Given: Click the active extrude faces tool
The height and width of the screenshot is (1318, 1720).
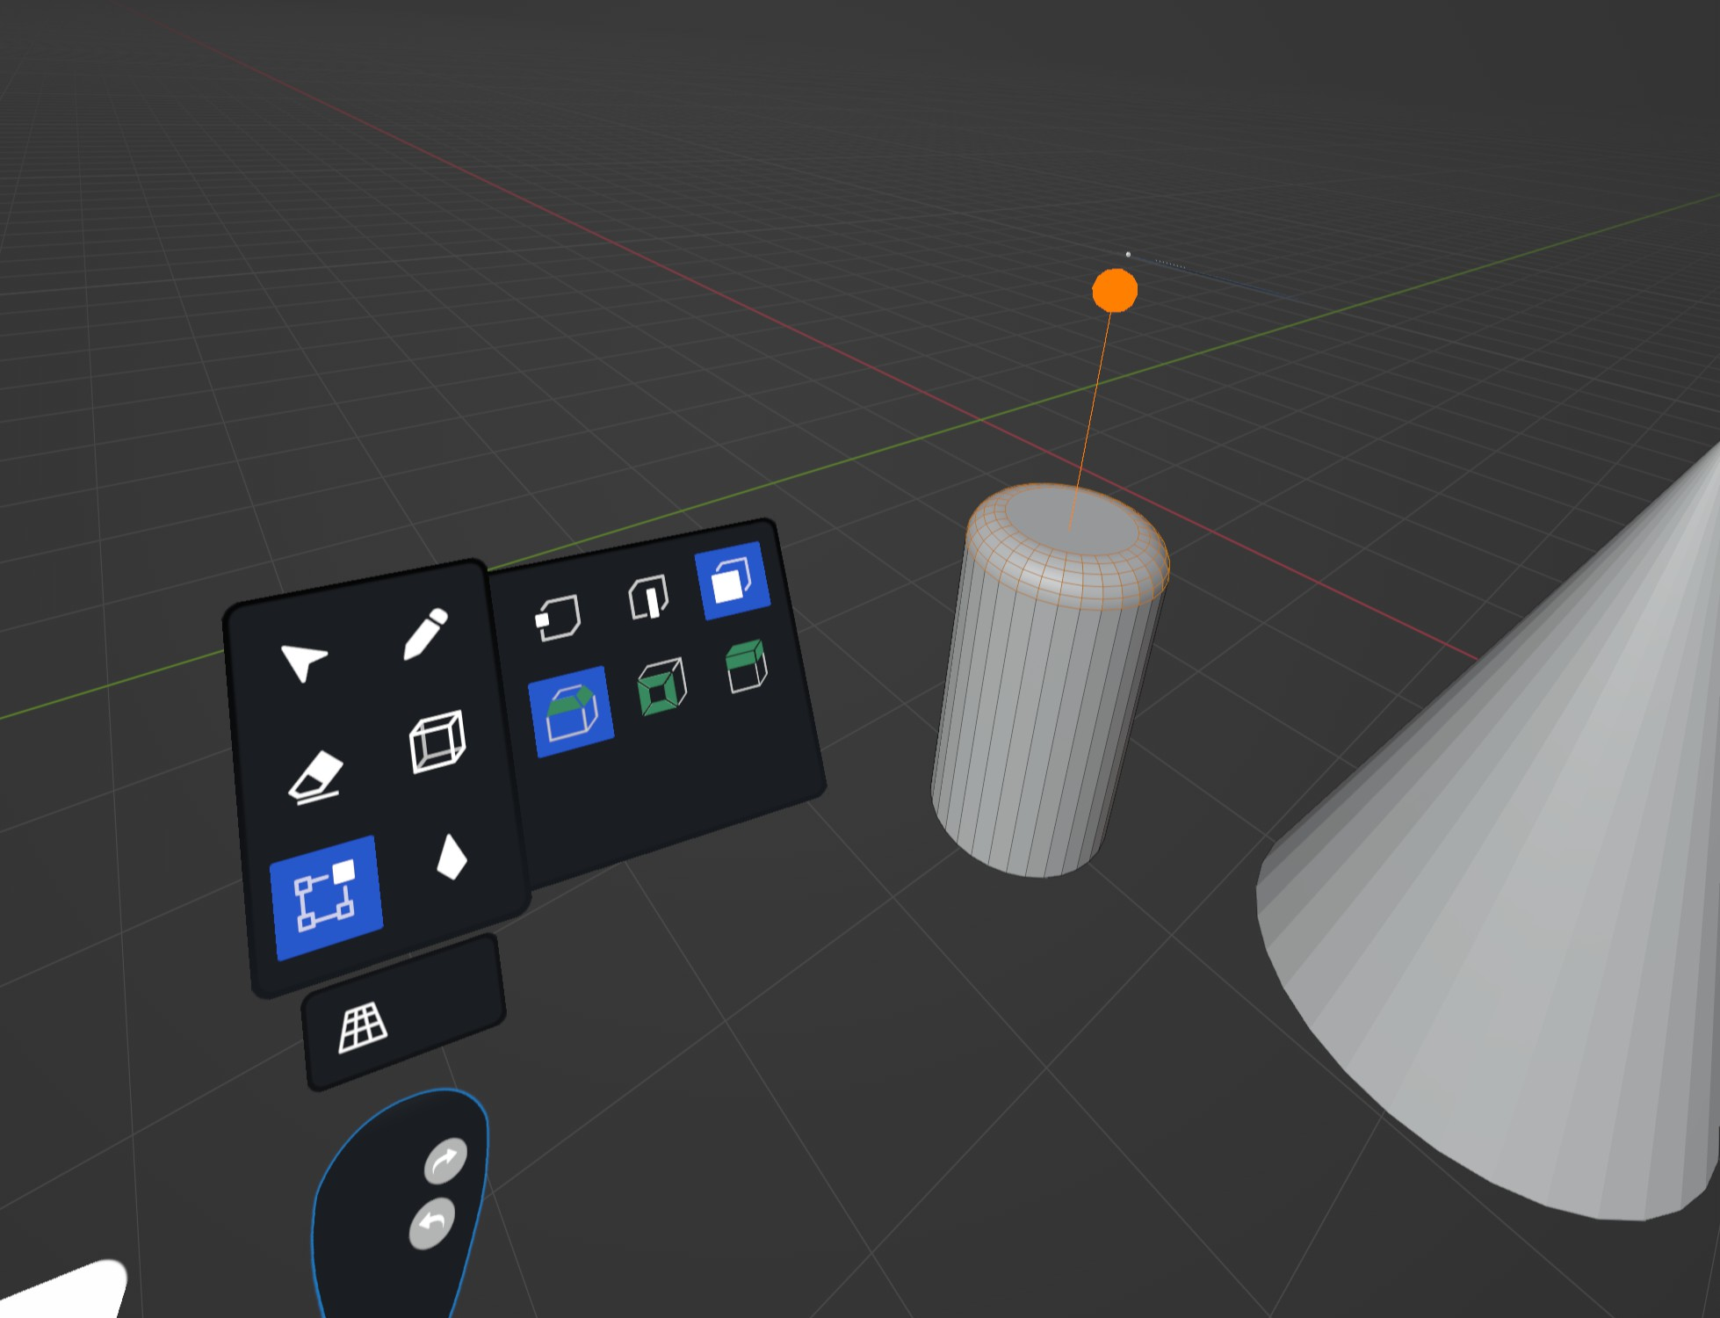Looking at the screenshot, I should click(x=571, y=712).
